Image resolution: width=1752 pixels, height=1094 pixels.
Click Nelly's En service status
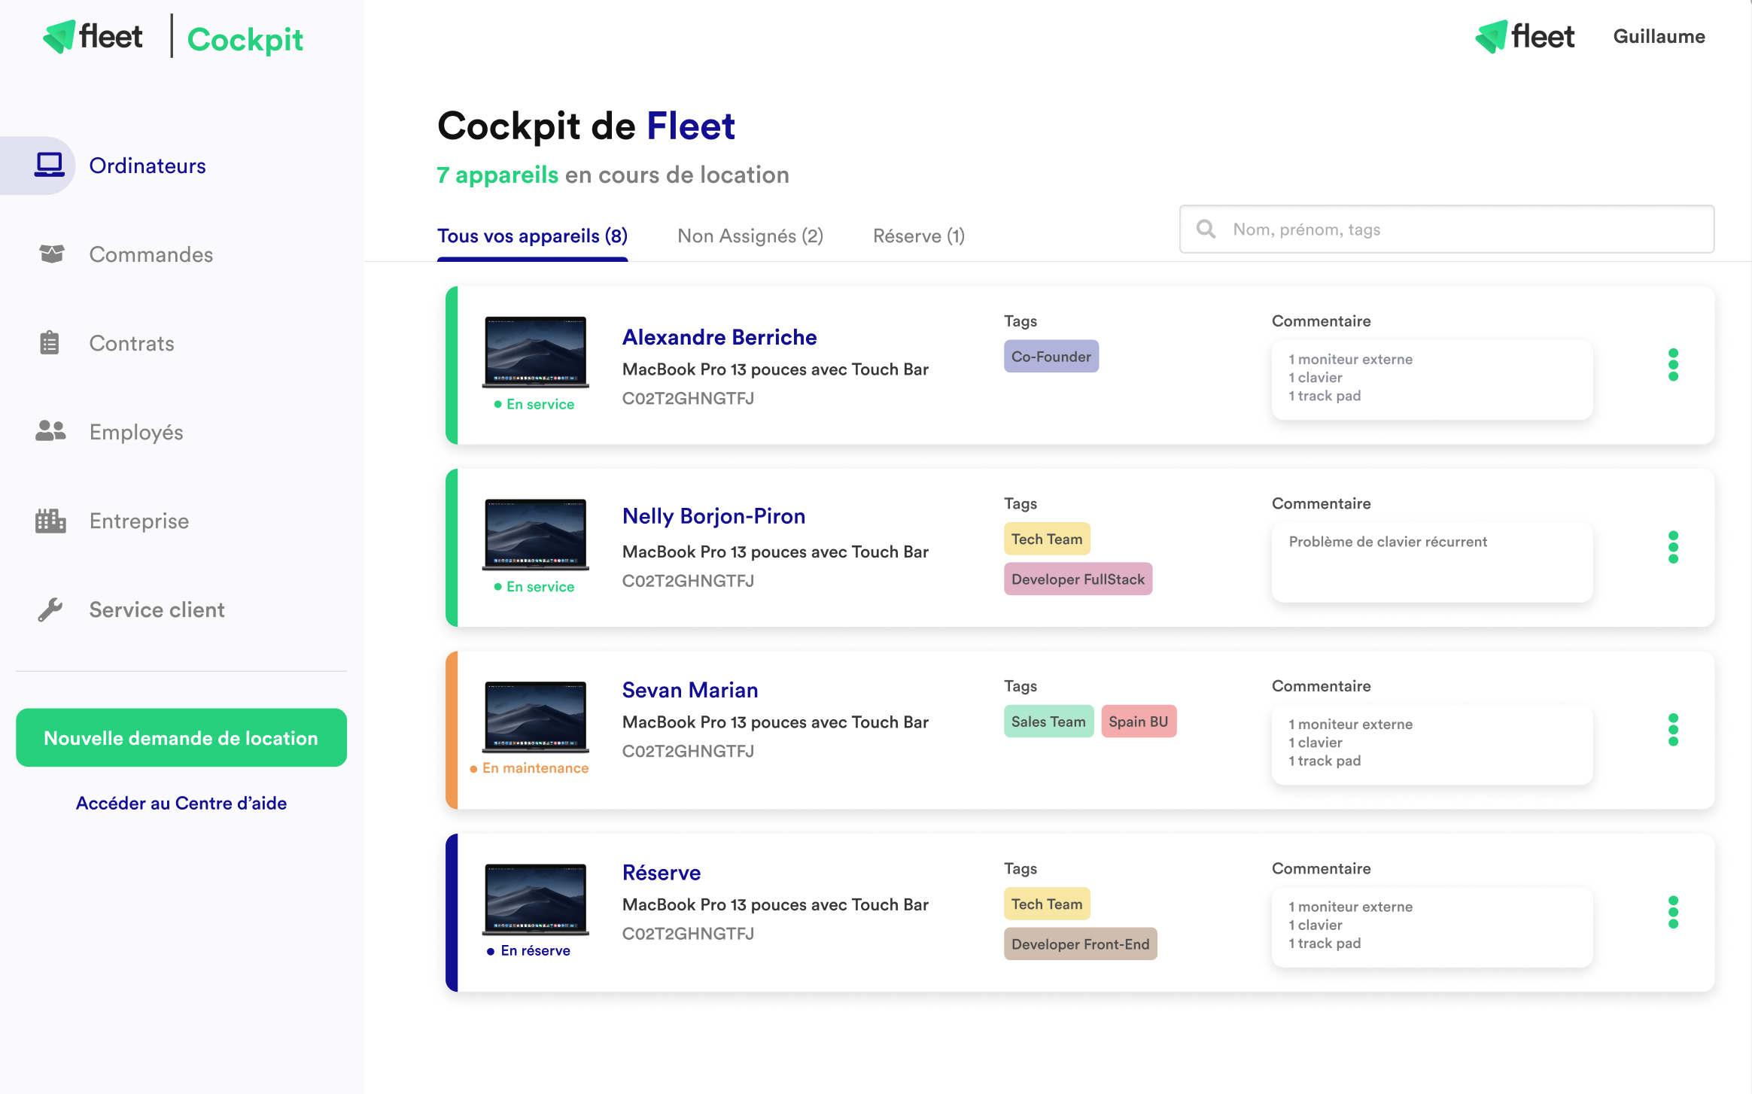click(x=534, y=587)
